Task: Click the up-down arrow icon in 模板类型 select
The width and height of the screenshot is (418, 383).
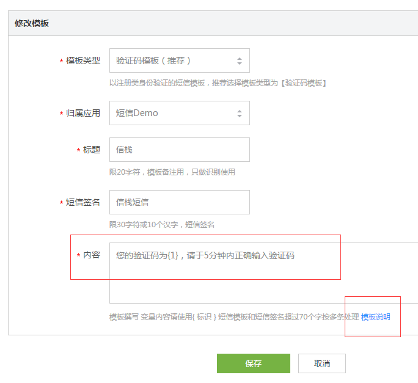Action: [x=240, y=61]
